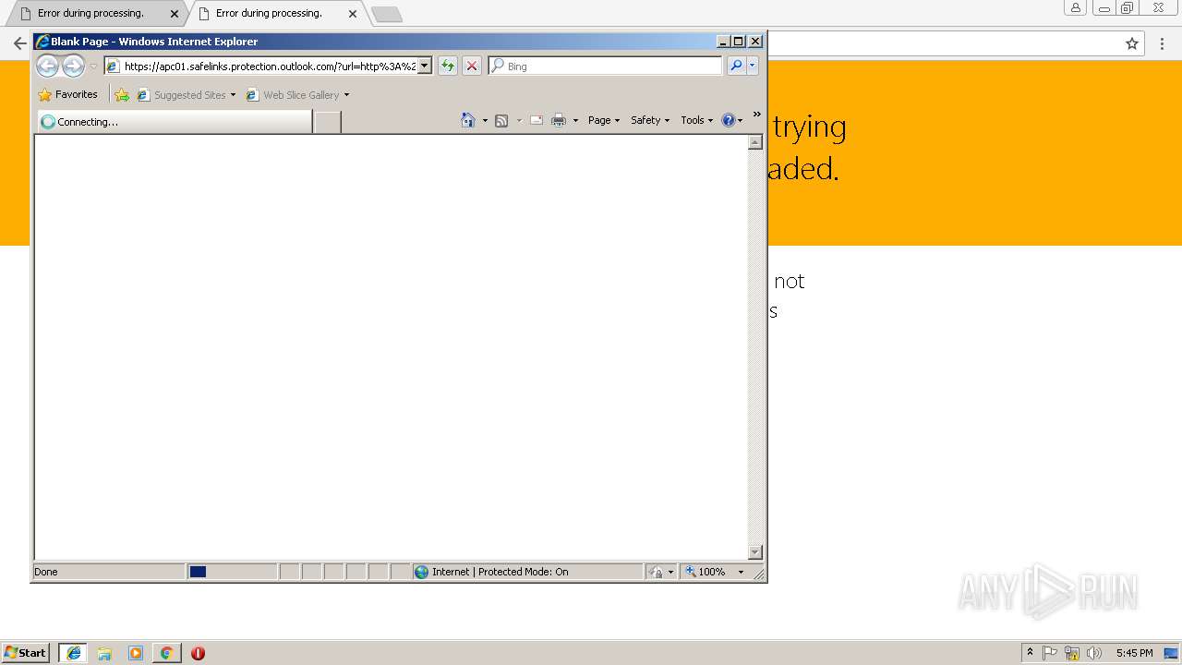Click the RSS feeds icon
Viewport: 1182px width, 665px height.
[x=501, y=120]
